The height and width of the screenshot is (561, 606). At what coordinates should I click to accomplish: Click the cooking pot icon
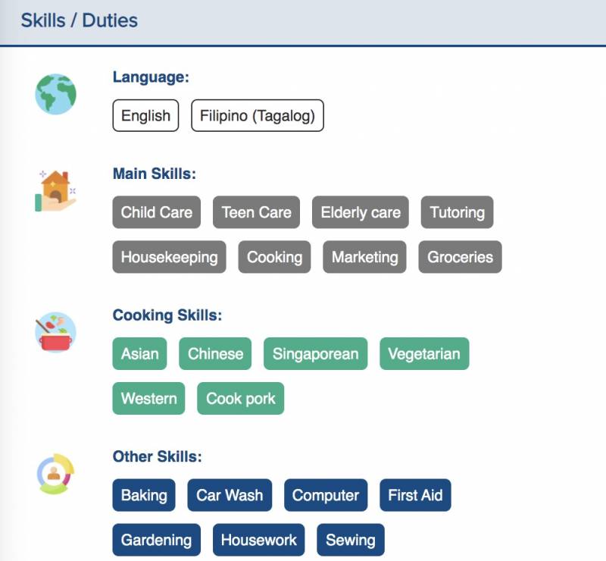[55, 332]
